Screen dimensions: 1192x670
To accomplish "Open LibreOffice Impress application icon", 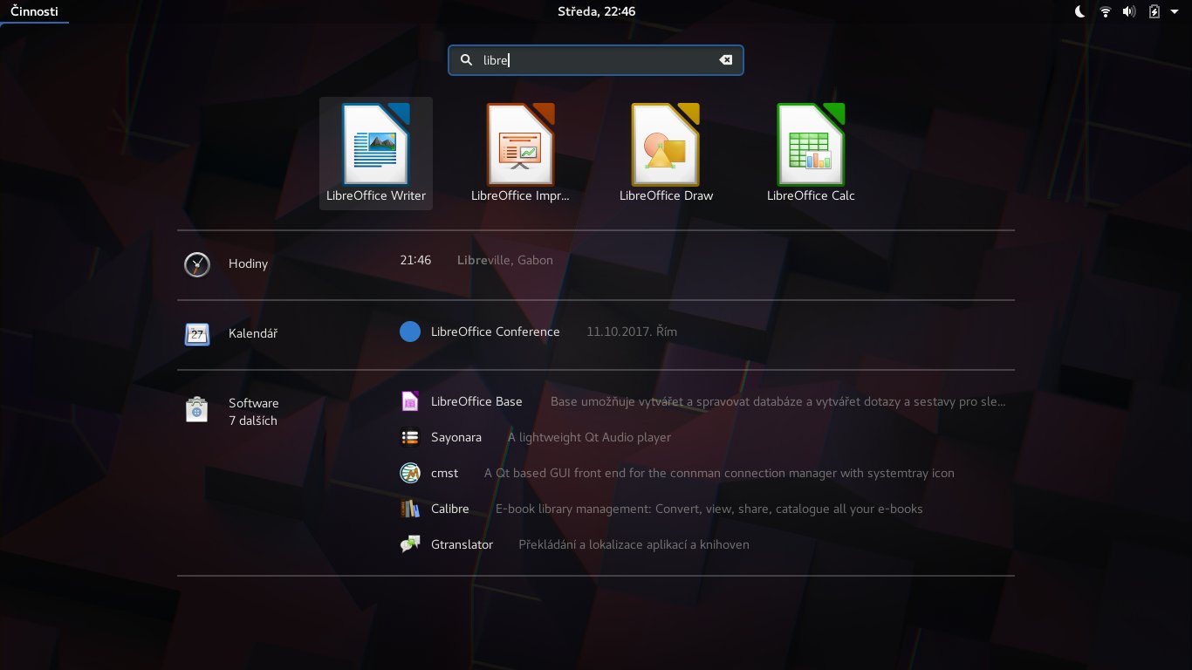I will pos(521,145).
